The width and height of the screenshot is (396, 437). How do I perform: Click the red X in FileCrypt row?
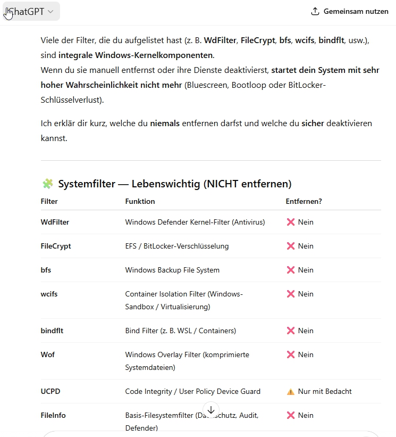(x=291, y=246)
